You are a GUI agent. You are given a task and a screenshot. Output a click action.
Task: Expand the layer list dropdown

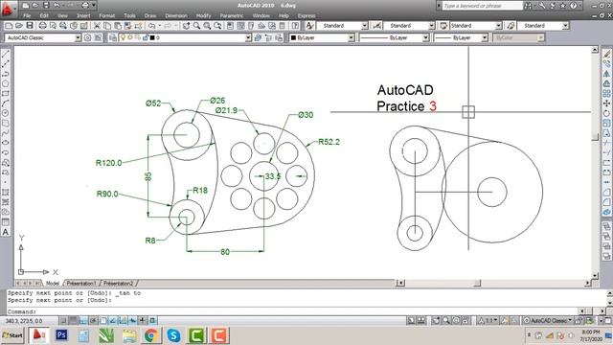(248, 37)
